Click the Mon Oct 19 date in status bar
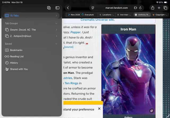This screenshot has width=170, height=118. (17, 2)
